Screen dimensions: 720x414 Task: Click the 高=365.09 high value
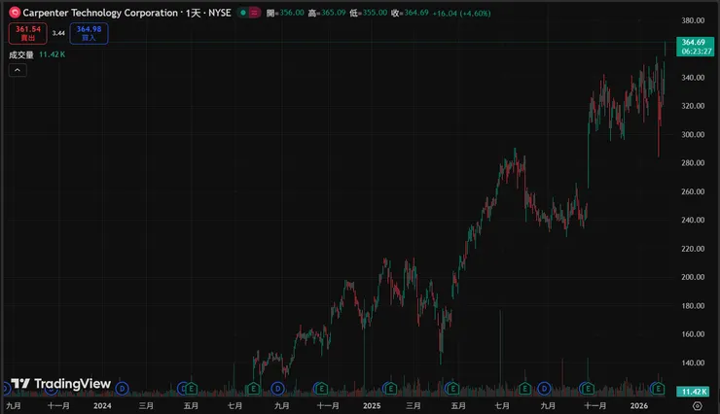click(327, 13)
